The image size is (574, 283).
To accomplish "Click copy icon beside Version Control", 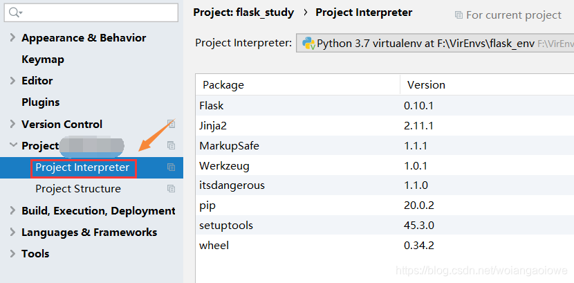I will coord(172,125).
